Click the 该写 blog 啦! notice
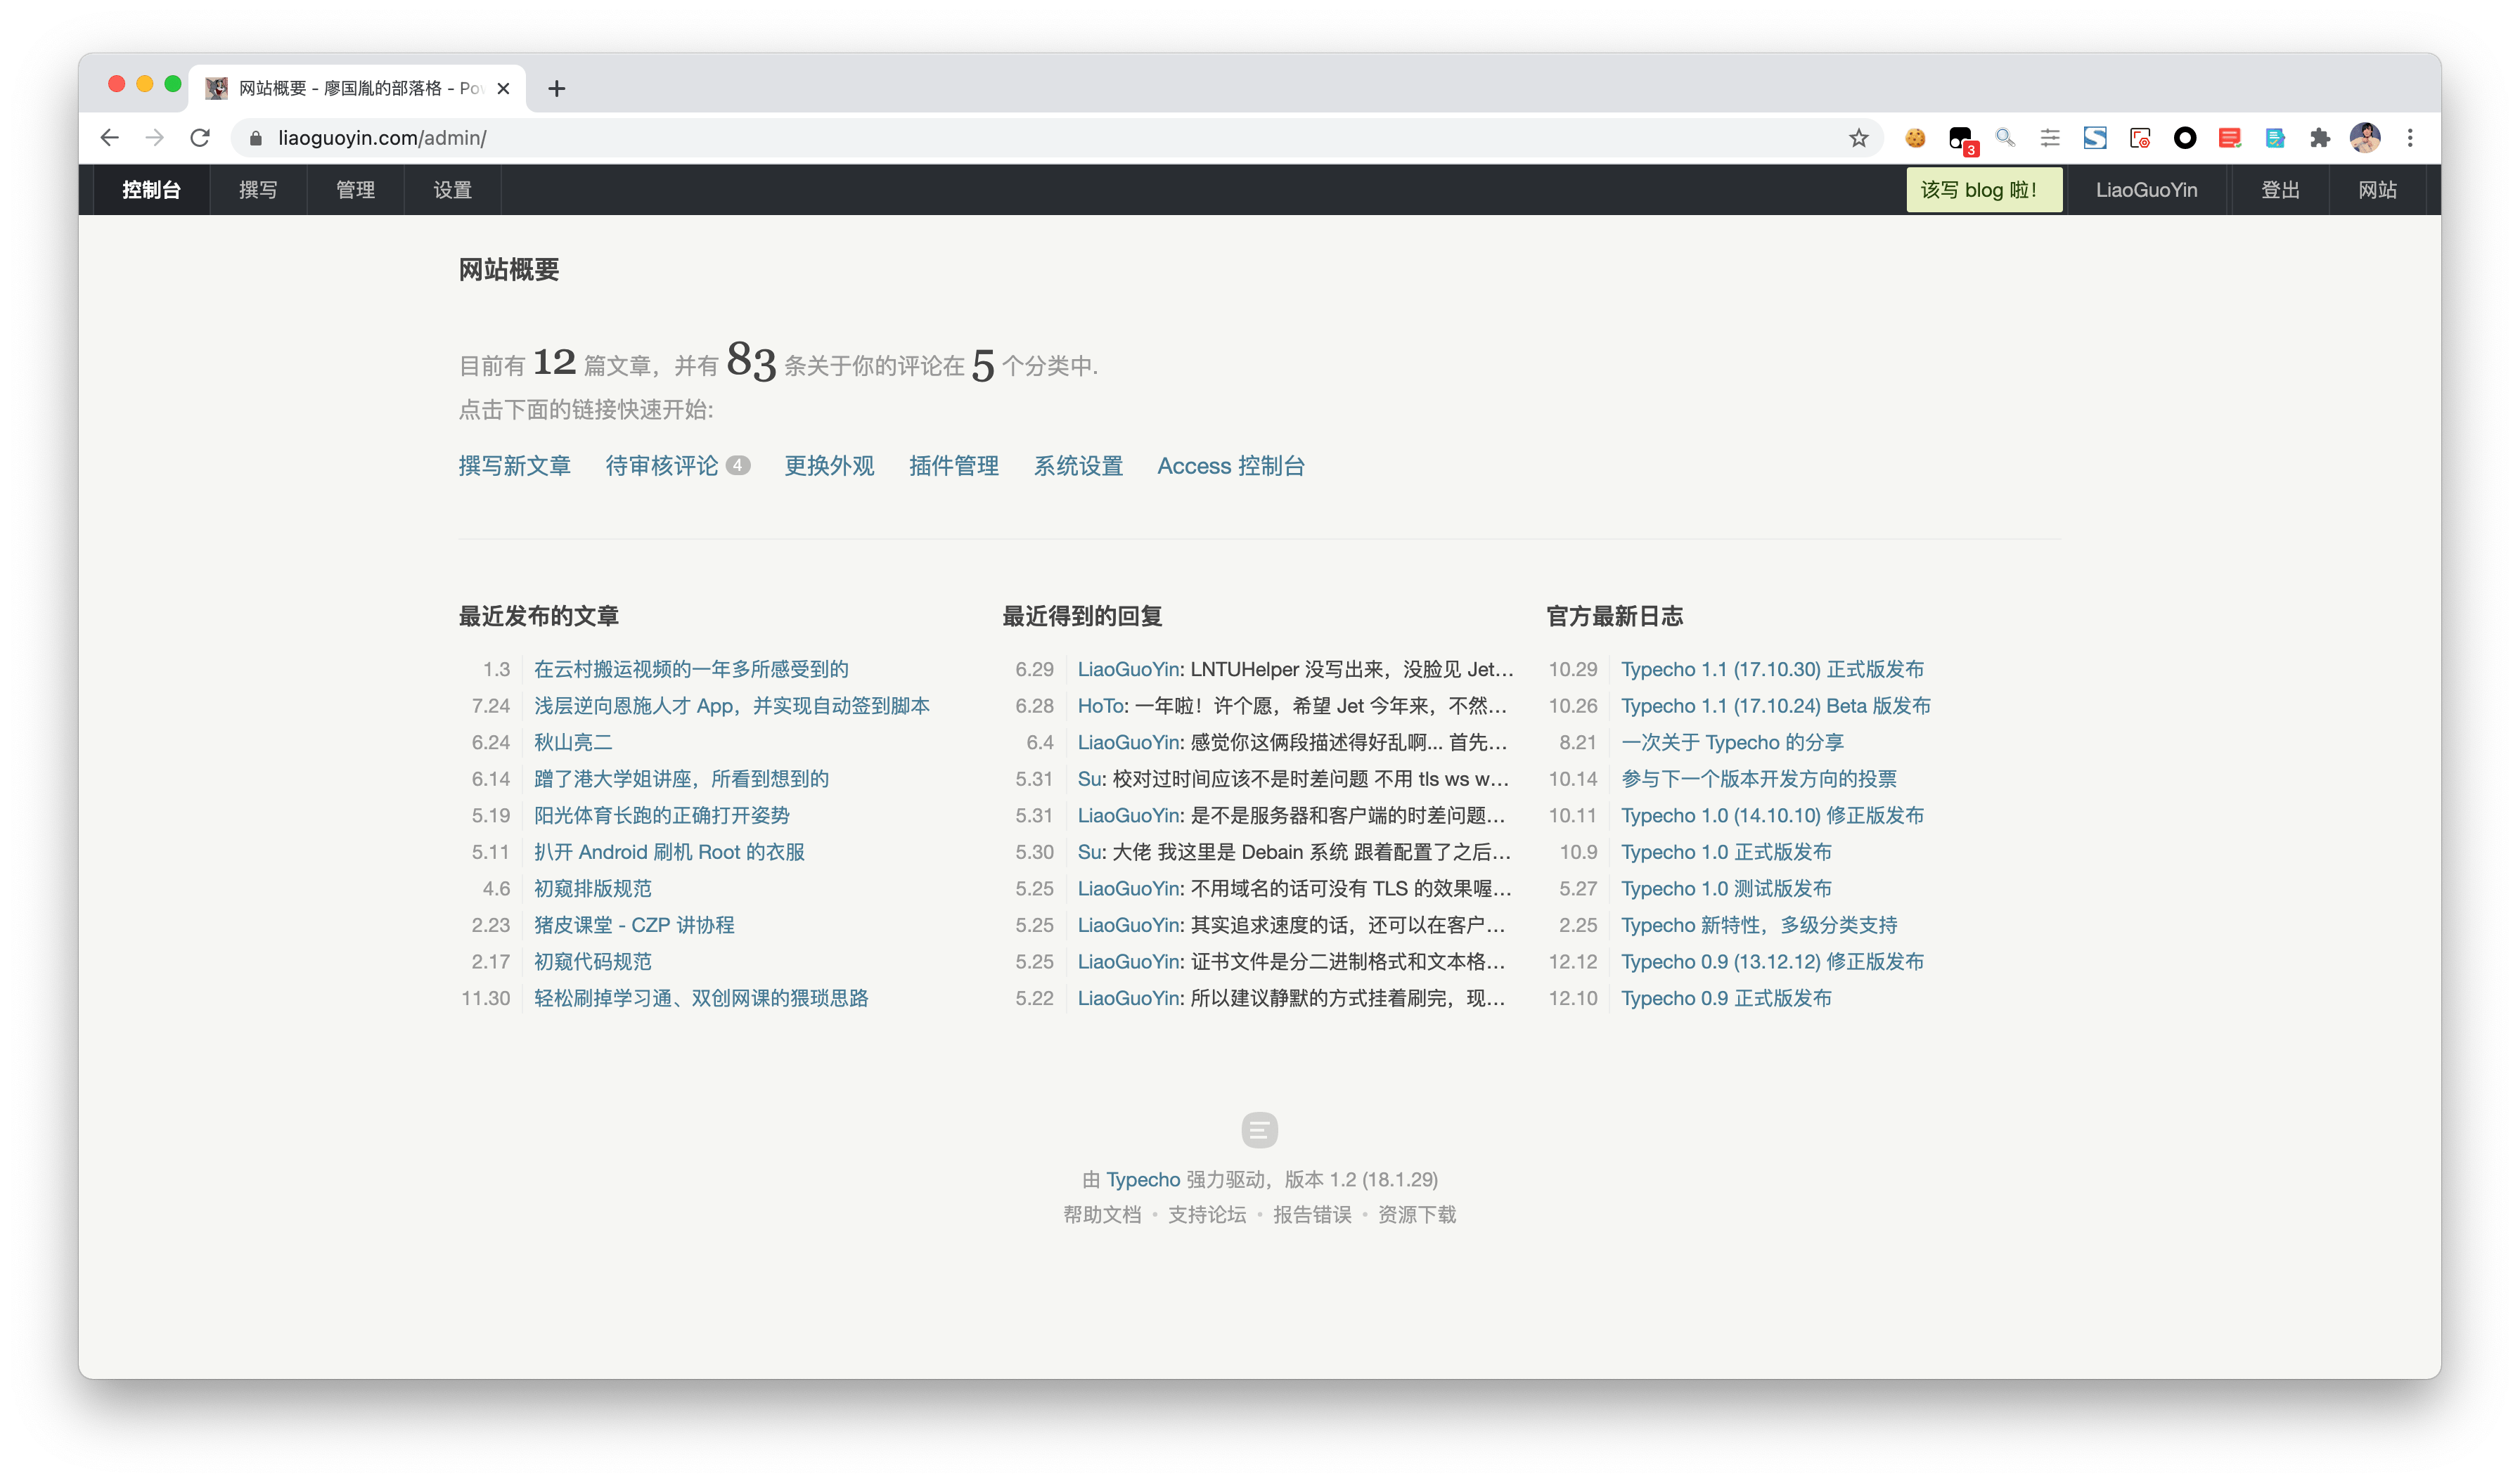This screenshot has width=2520, height=1483. [x=1984, y=190]
